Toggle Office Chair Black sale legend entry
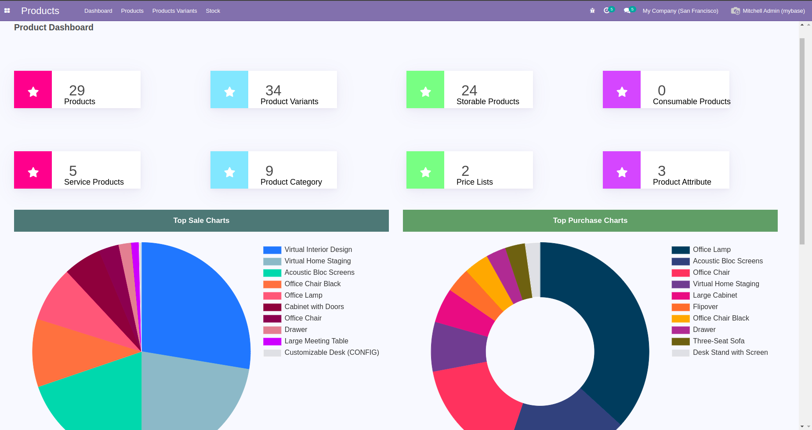 click(x=302, y=284)
